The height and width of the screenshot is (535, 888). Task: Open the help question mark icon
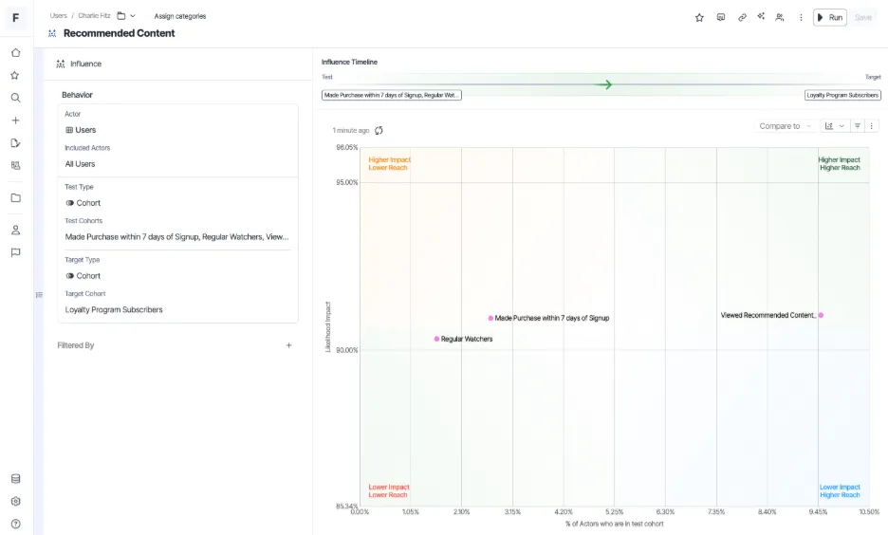(16, 525)
